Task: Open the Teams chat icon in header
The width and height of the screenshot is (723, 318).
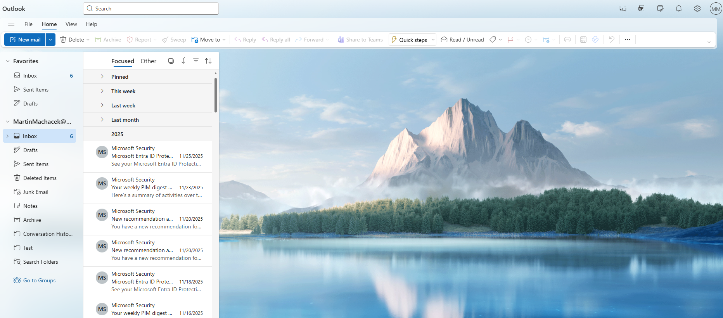Action: [623, 9]
